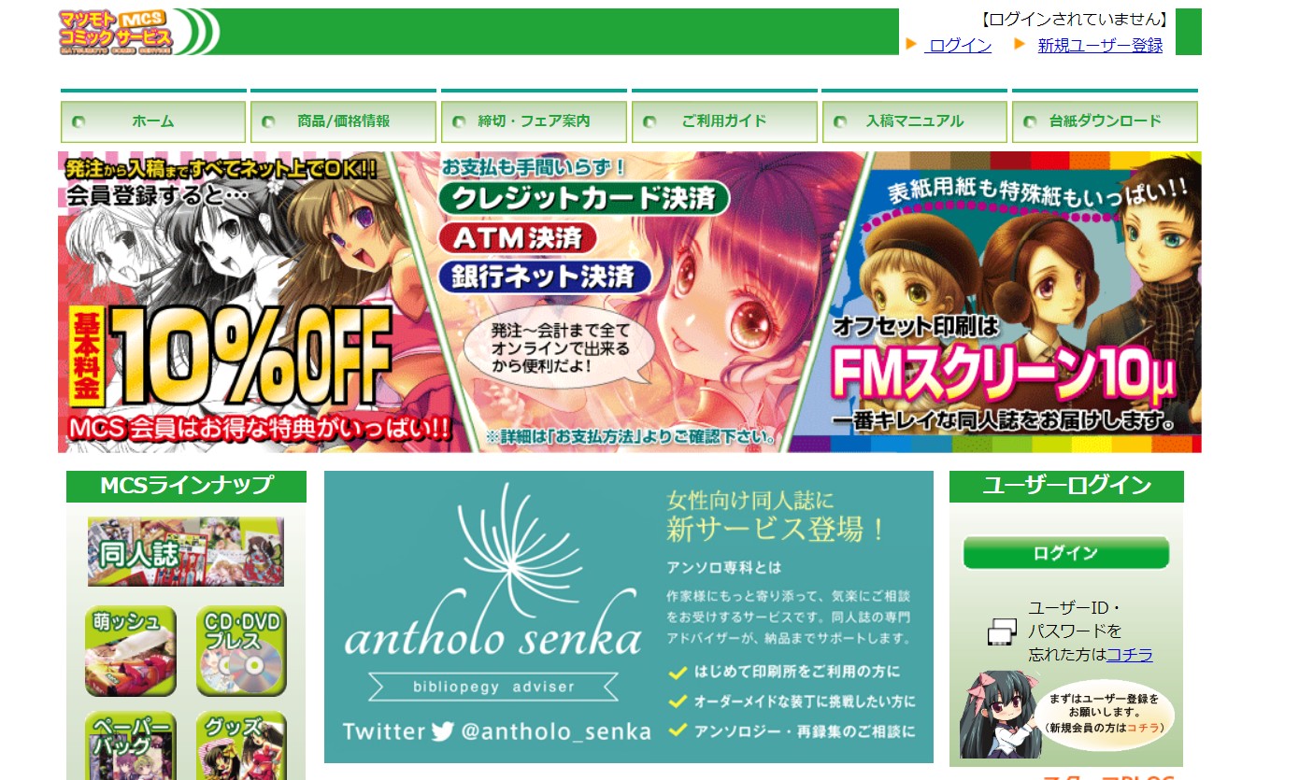The image size is (1299, 780).
Task: Open the ご利用ガイド menu
Action: [724, 121]
